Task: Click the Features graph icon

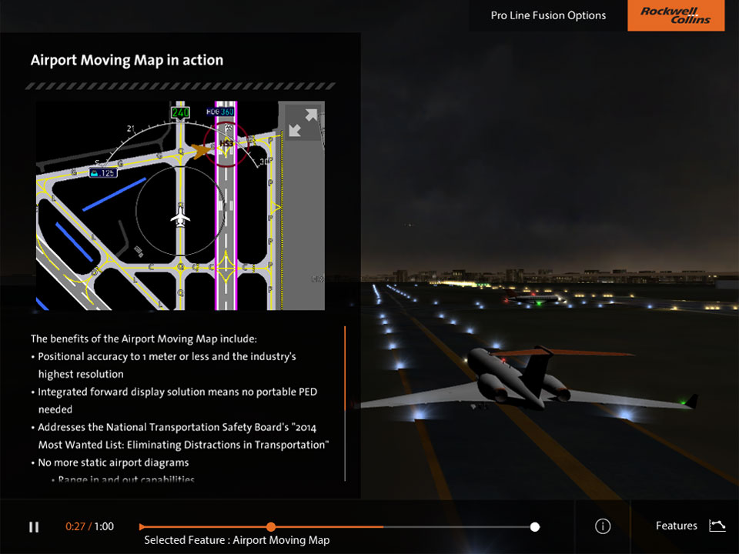Action: [x=717, y=526]
